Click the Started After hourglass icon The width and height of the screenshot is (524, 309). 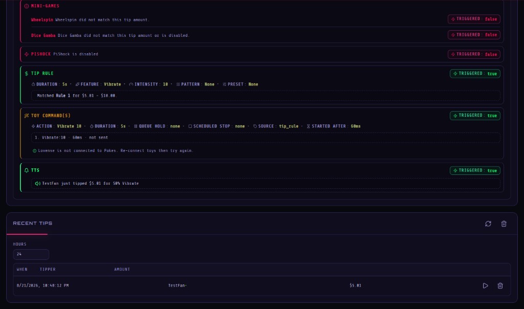click(x=309, y=126)
